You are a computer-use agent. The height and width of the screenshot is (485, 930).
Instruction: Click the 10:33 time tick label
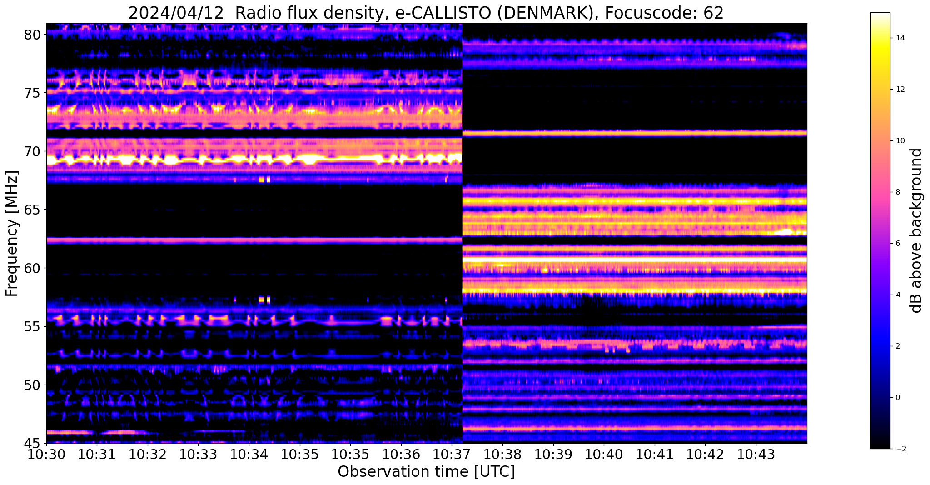199,455
